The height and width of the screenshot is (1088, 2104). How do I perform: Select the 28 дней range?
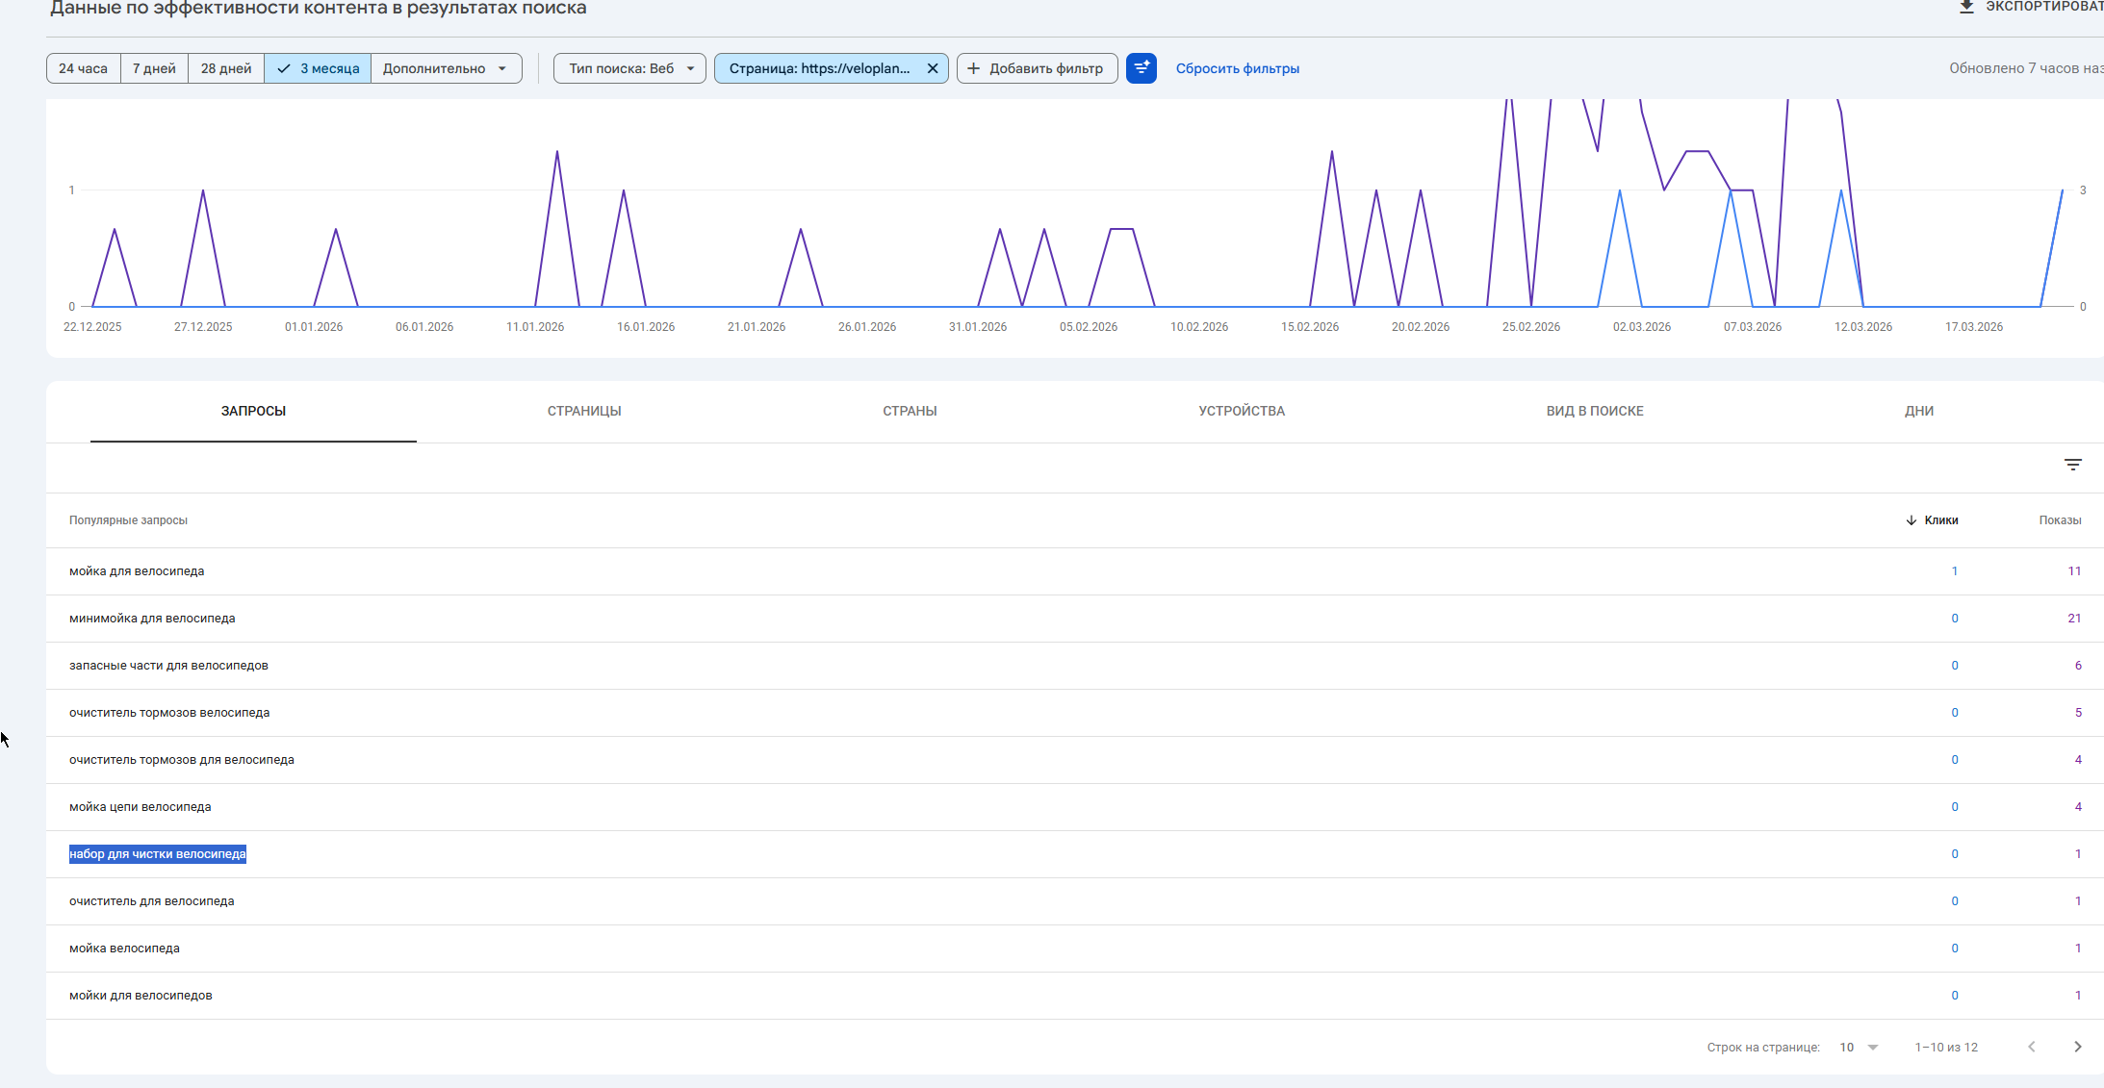point(225,68)
